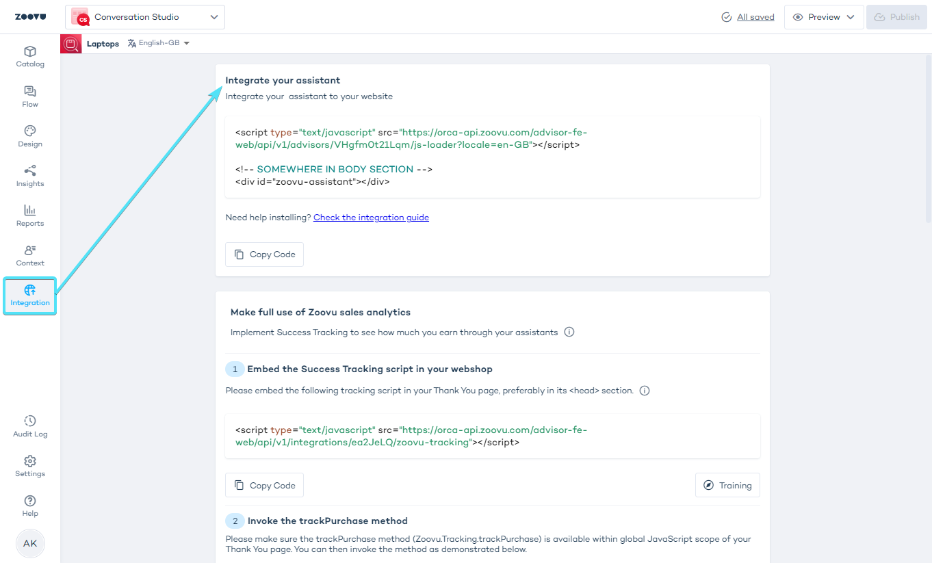932x563 pixels.
Task: Click info icon beside Success Tracking description
Action: (x=569, y=332)
